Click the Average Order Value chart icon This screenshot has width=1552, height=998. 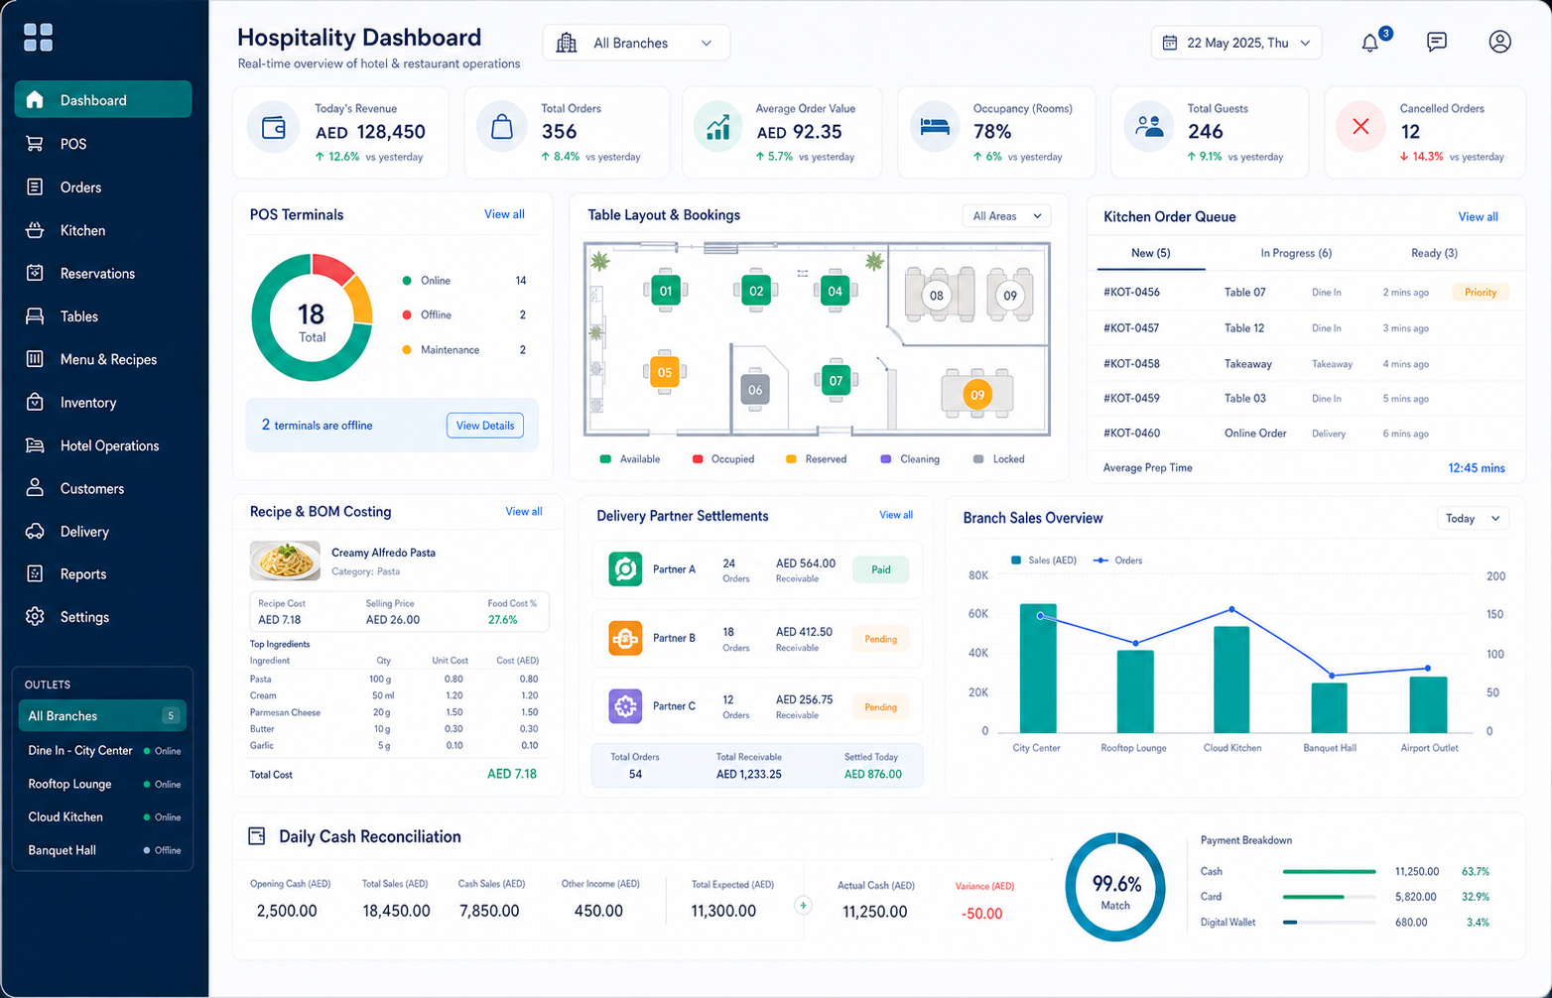717,128
